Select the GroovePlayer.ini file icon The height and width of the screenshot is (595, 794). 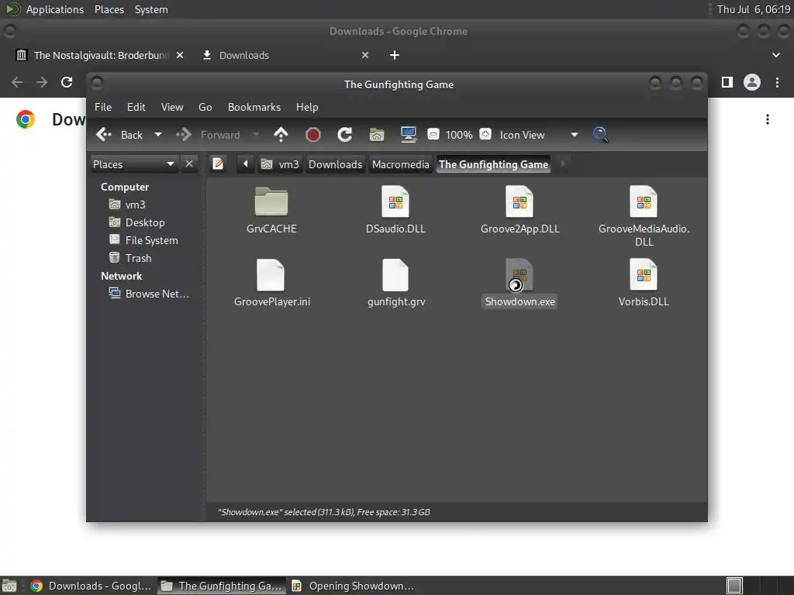[x=271, y=275]
